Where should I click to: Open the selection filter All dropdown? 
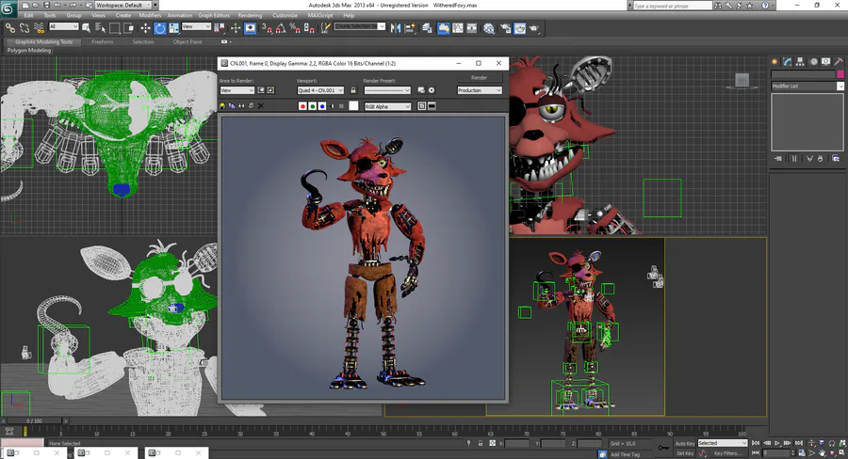pos(64,26)
